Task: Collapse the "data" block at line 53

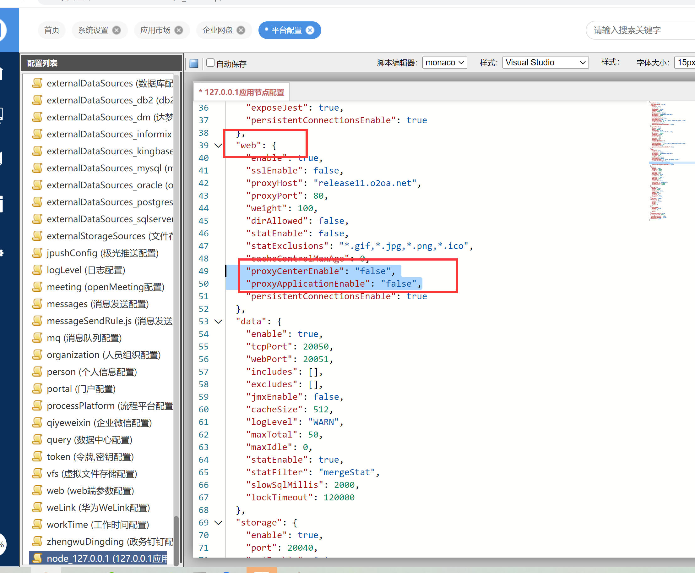Action: (x=218, y=322)
